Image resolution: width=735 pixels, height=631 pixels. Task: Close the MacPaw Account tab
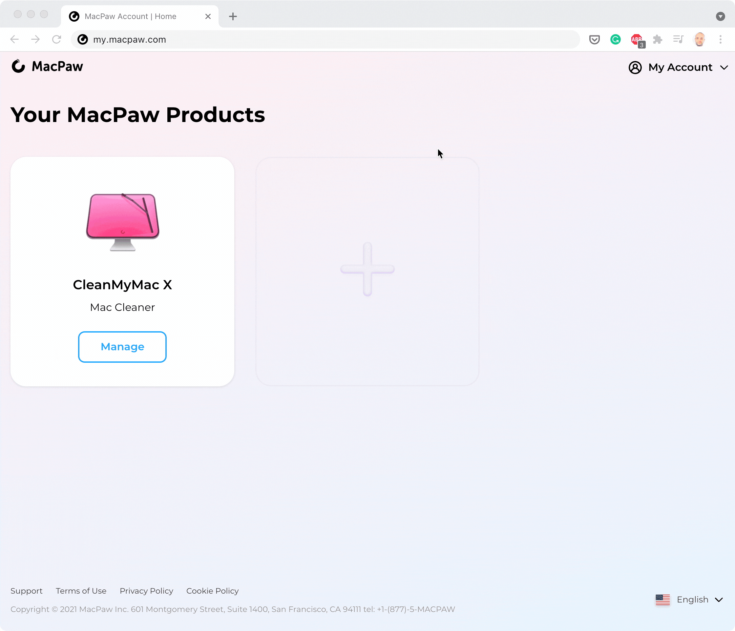208,16
